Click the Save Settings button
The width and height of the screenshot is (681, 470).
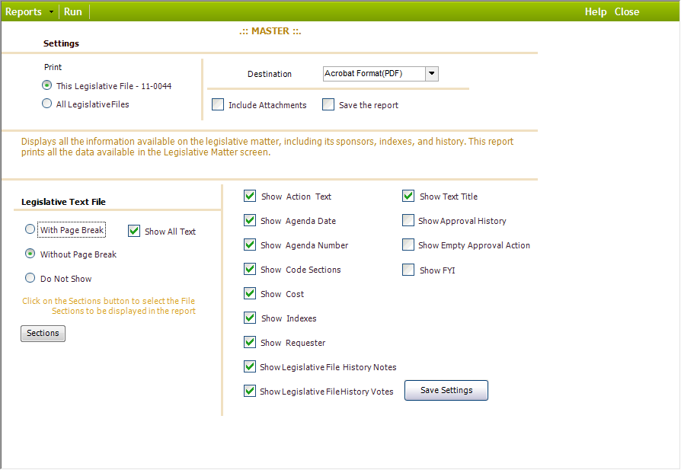(x=446, y=390)
